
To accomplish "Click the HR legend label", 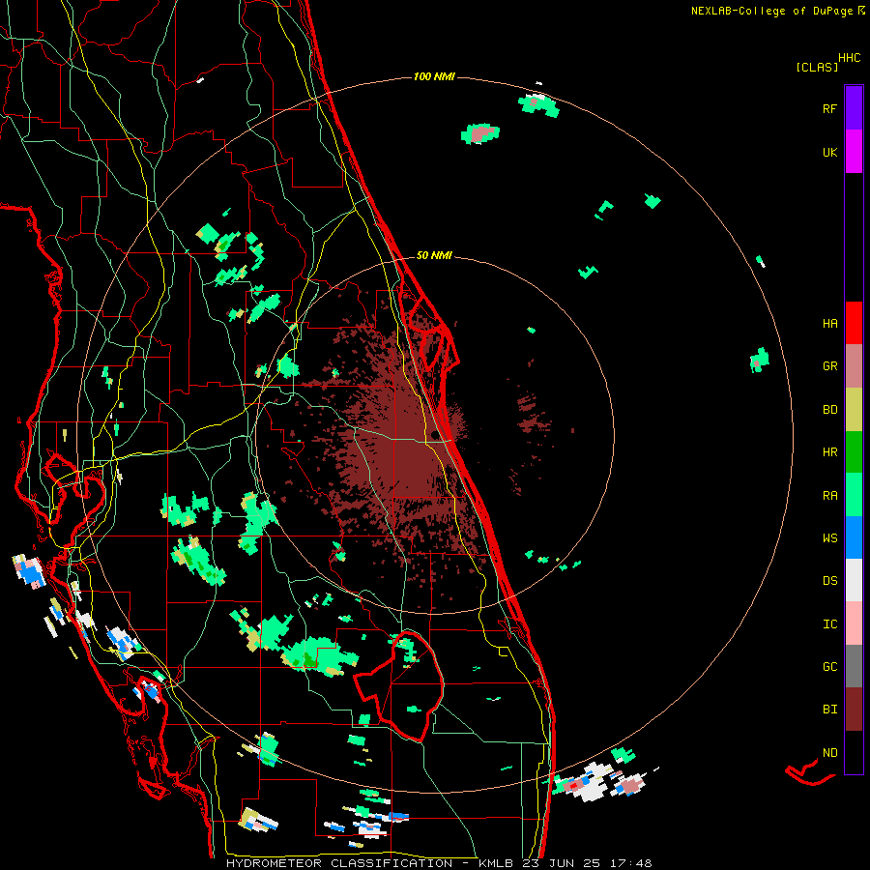I will coord(829,452).
